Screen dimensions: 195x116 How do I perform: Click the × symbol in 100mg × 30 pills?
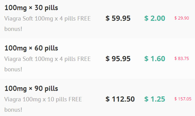pyautogui.click(x=30, y=8)
